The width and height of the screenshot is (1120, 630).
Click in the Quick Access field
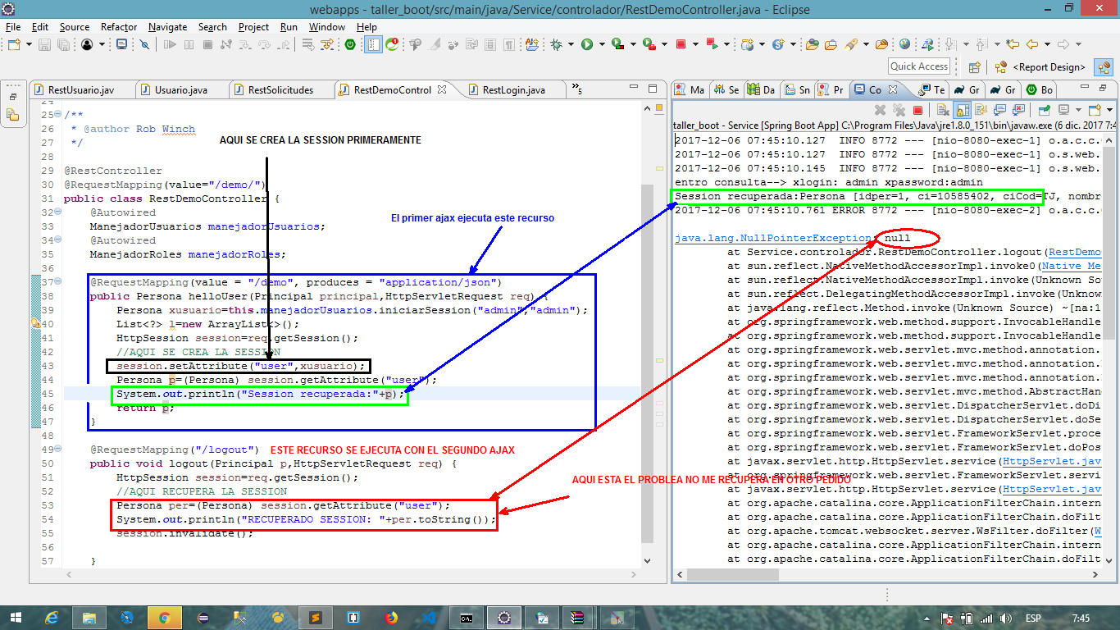coord(919,66)
